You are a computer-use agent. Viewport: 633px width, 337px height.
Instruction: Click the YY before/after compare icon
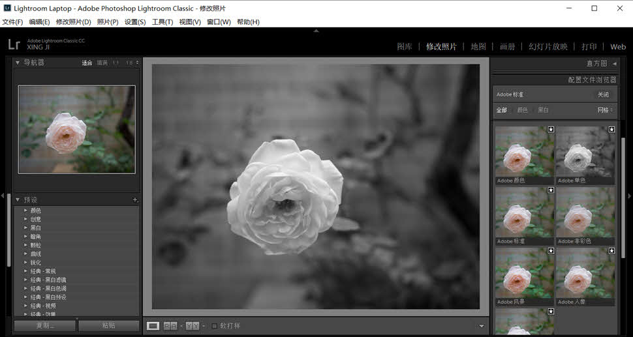193,326
